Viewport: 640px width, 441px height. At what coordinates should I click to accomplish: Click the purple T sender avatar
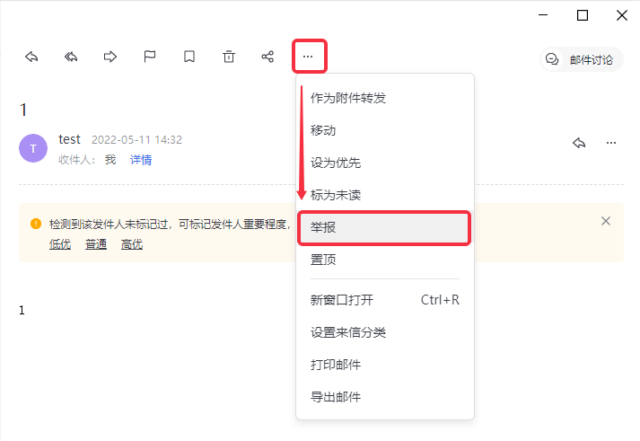tap(33, 148)
